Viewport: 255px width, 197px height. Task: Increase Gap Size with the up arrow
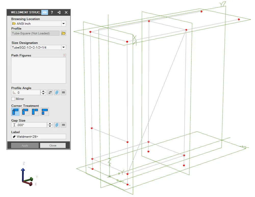pos(50,124)
